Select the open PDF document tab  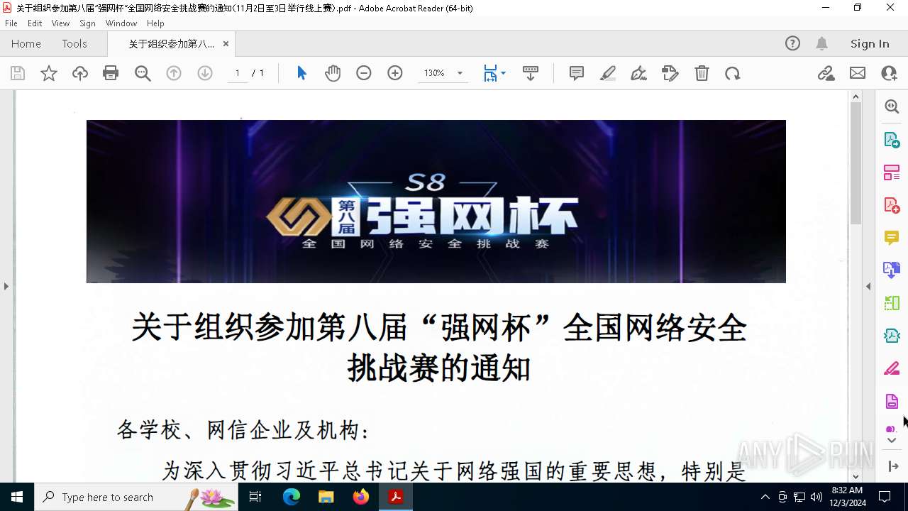click(x=171, y=43)
